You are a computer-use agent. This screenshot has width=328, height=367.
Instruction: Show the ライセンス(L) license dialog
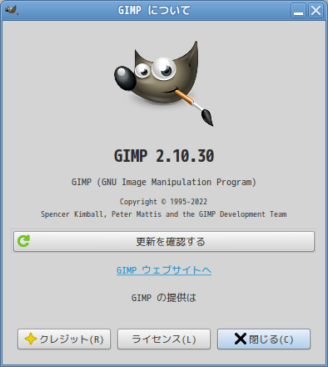[164, 339]
